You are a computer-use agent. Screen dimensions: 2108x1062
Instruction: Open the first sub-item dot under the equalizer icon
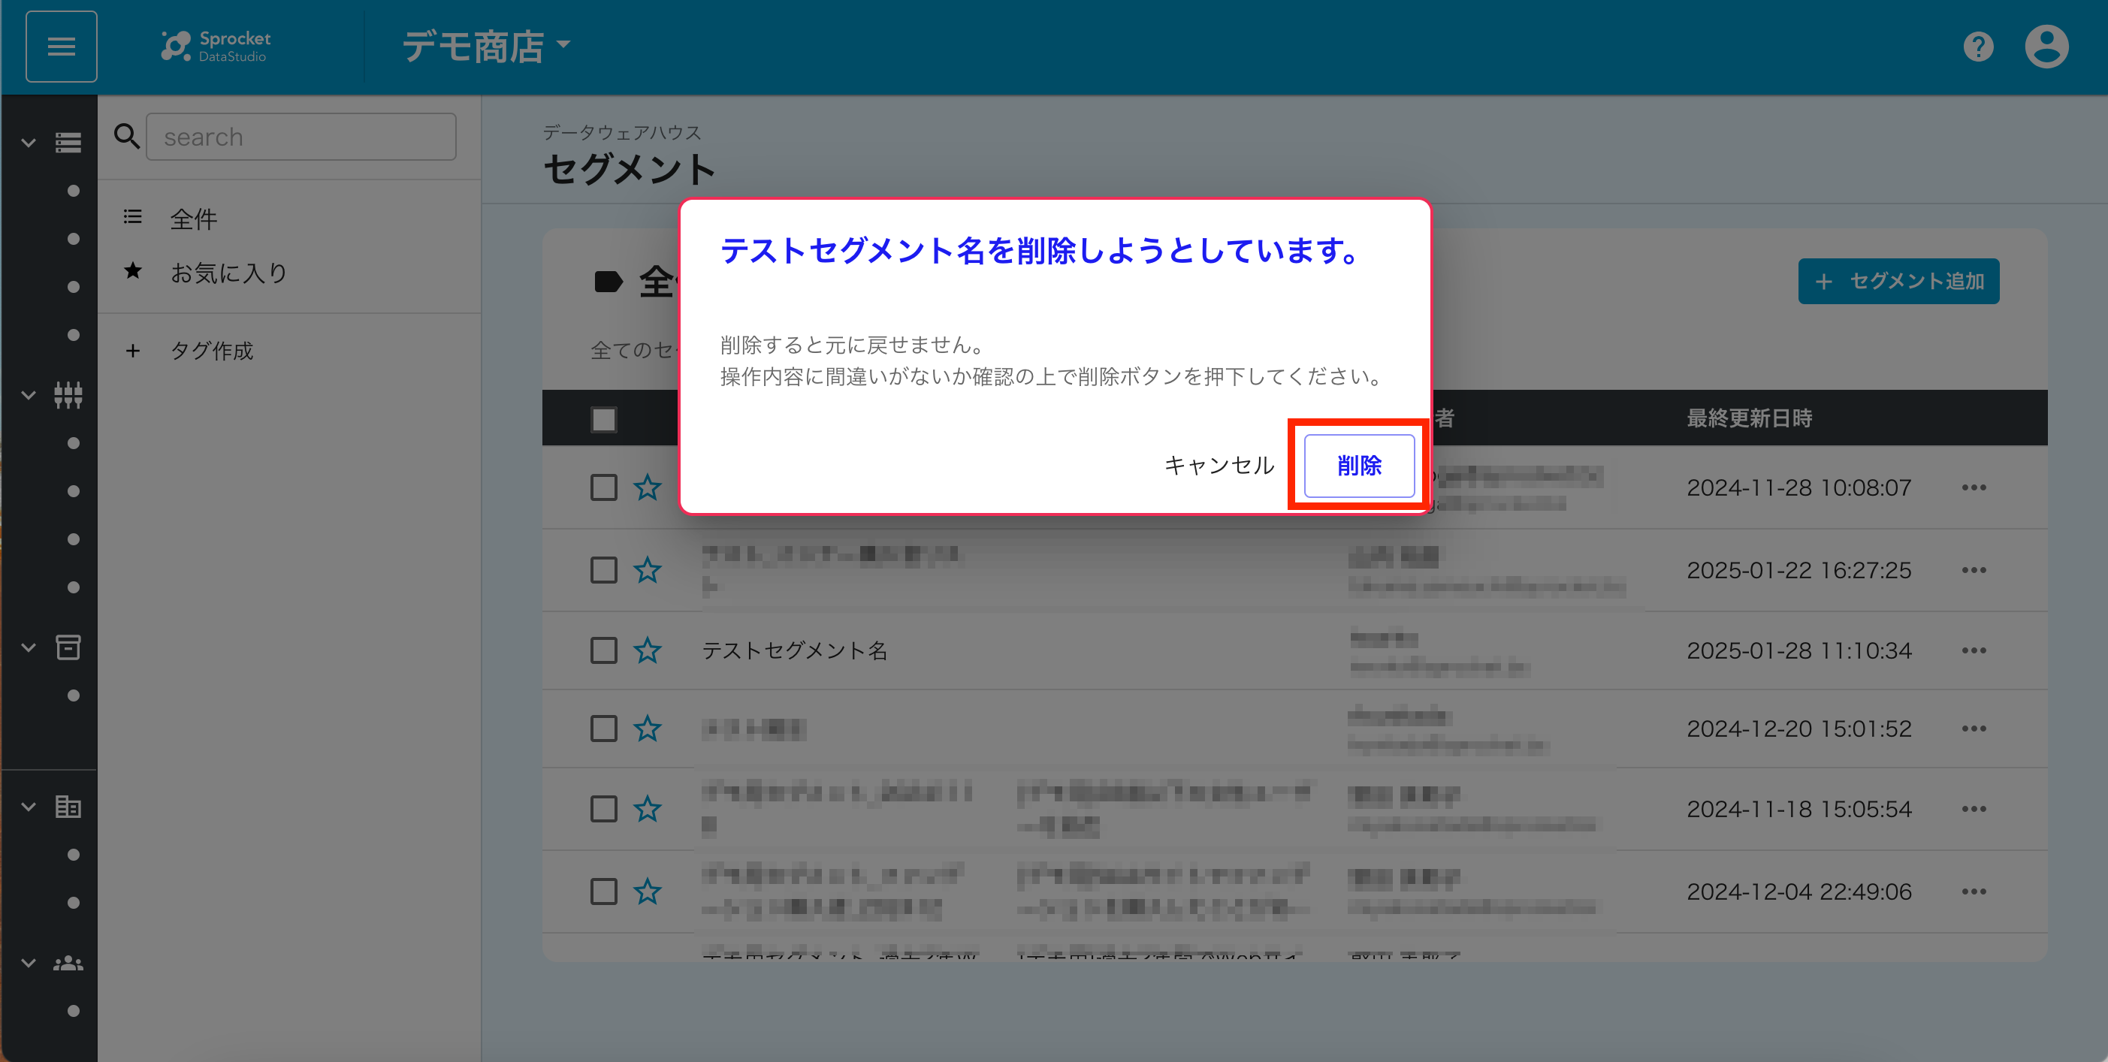74,443
